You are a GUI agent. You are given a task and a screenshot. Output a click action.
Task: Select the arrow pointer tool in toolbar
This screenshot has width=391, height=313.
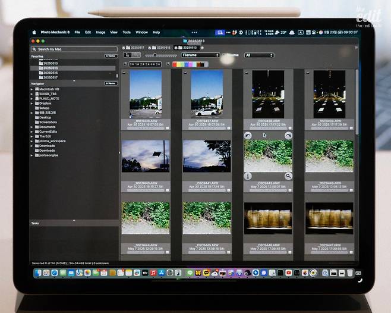click(x=127, y=55)
